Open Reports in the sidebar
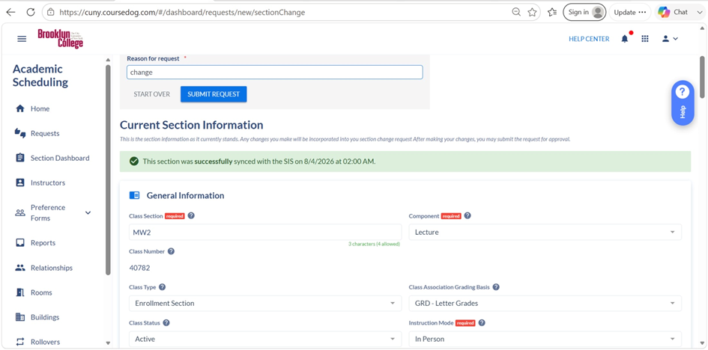The width and height of the screenshot is (708, 350). (x=43, y=243)
